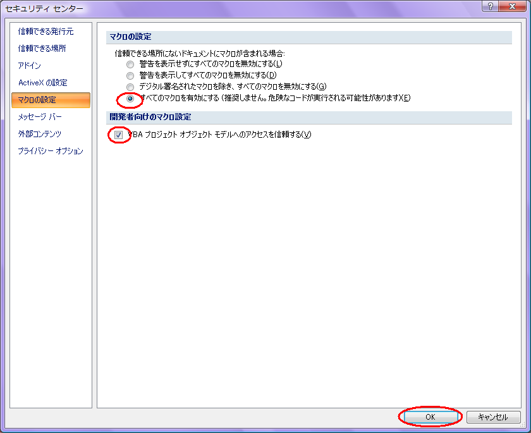Click the キャンセル button
This screenshot has width=531, height=433.
[493, 417]
